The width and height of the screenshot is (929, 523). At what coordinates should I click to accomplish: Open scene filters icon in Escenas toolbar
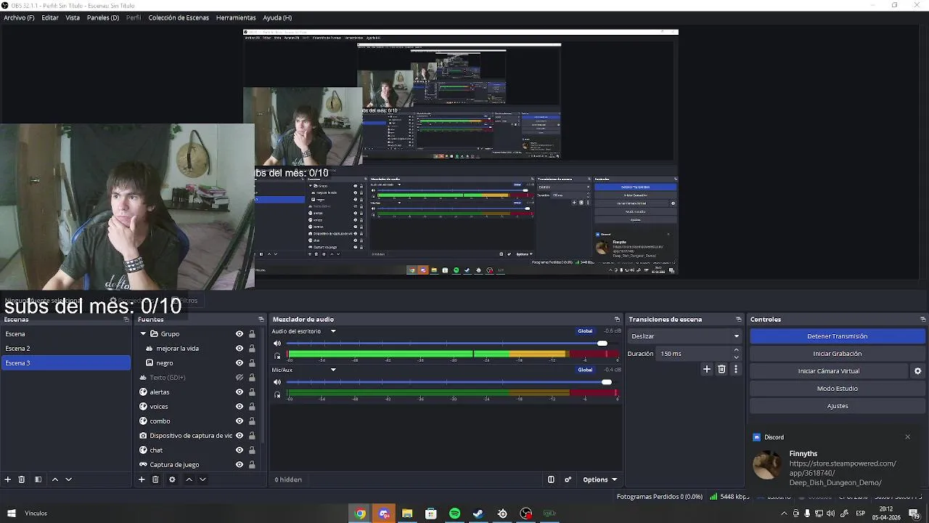38,479
